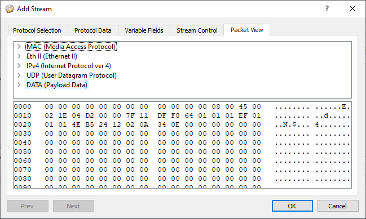Click hex byte DF in row 0010
This screenshot has width=366, height=219.
[x=162, y=115]
